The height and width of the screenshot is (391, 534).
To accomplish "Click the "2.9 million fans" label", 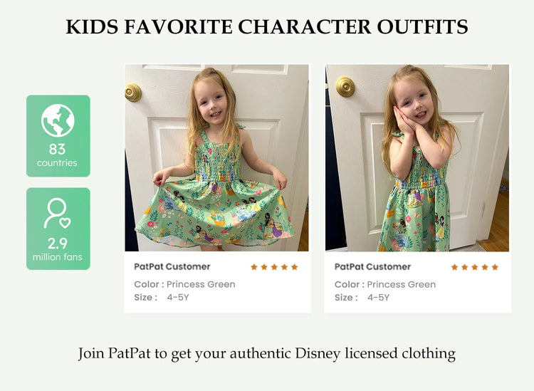I will 58,249.
